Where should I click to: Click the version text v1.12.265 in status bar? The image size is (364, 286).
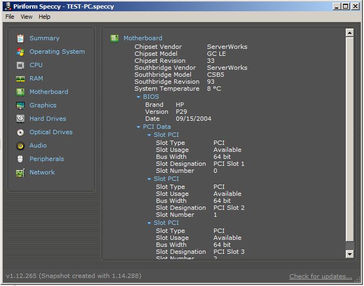(x=21, y=276)
